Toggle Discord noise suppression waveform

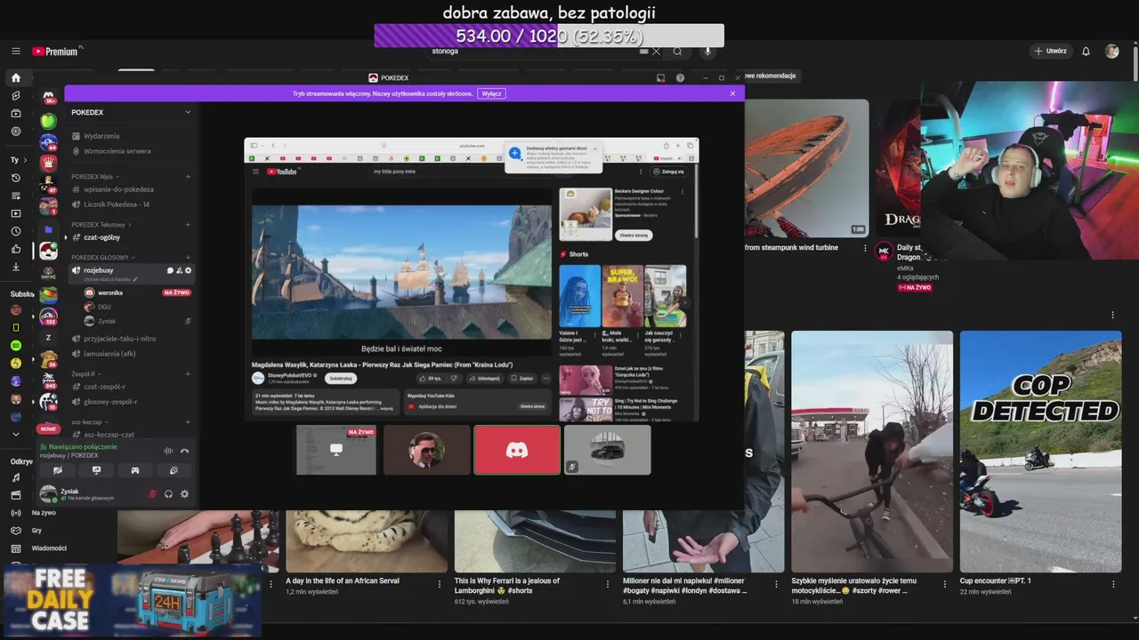click(x=168, y=451)
